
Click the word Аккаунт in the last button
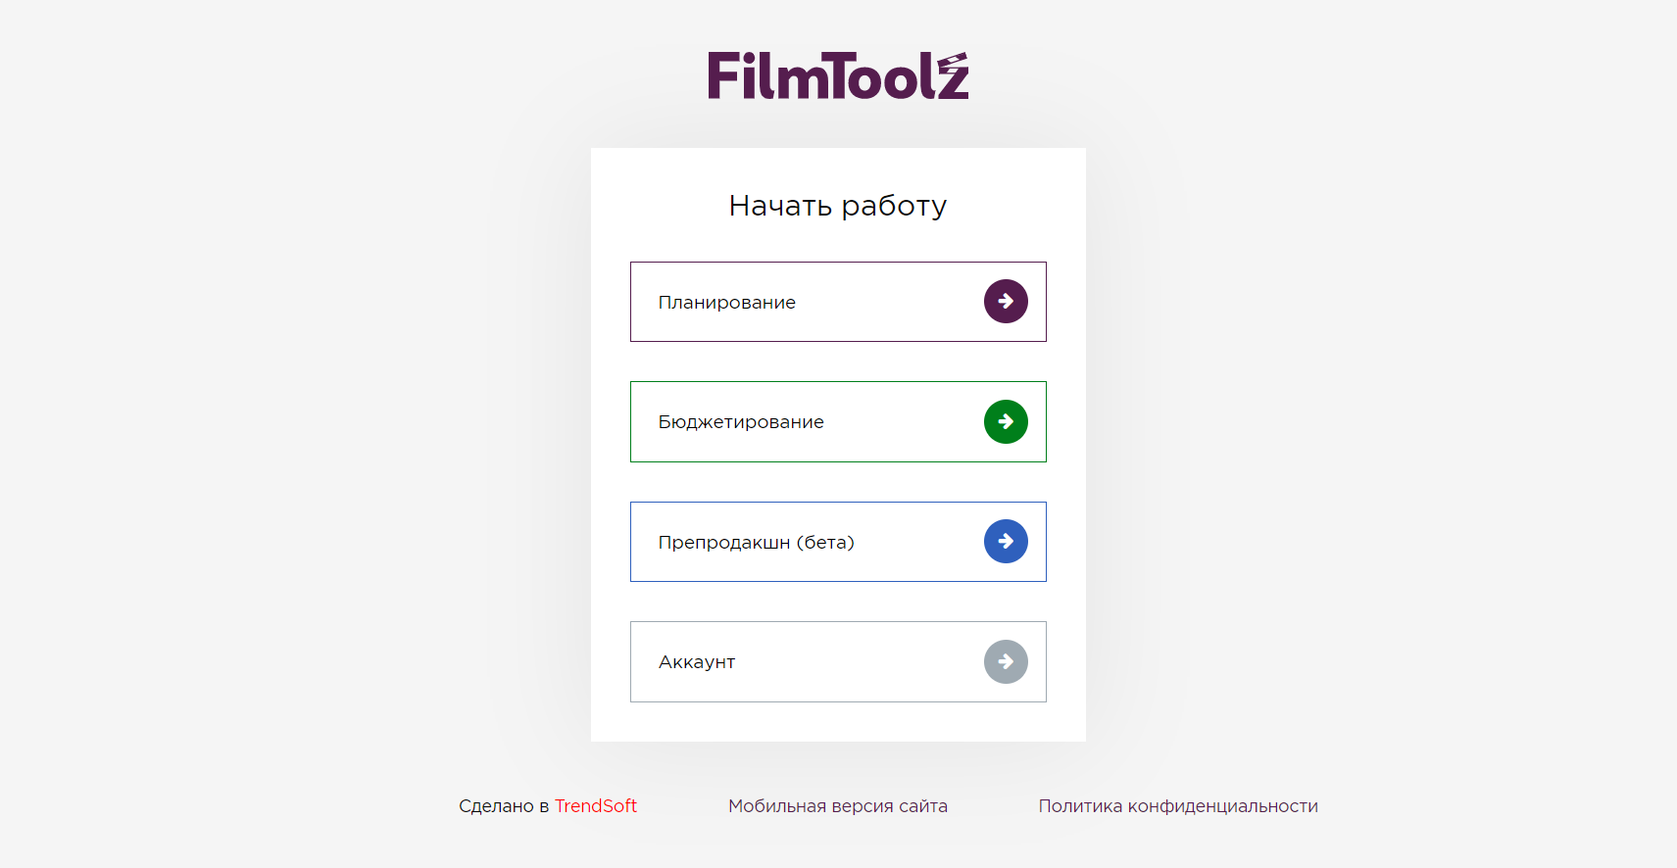click(697, 662)
